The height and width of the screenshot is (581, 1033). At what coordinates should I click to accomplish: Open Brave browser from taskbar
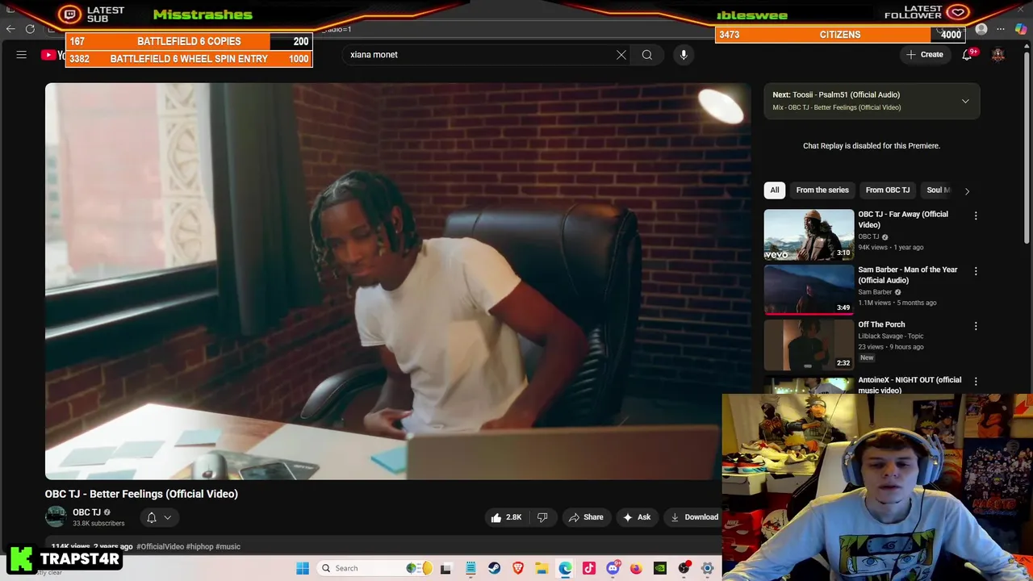(x=518, y=568)
